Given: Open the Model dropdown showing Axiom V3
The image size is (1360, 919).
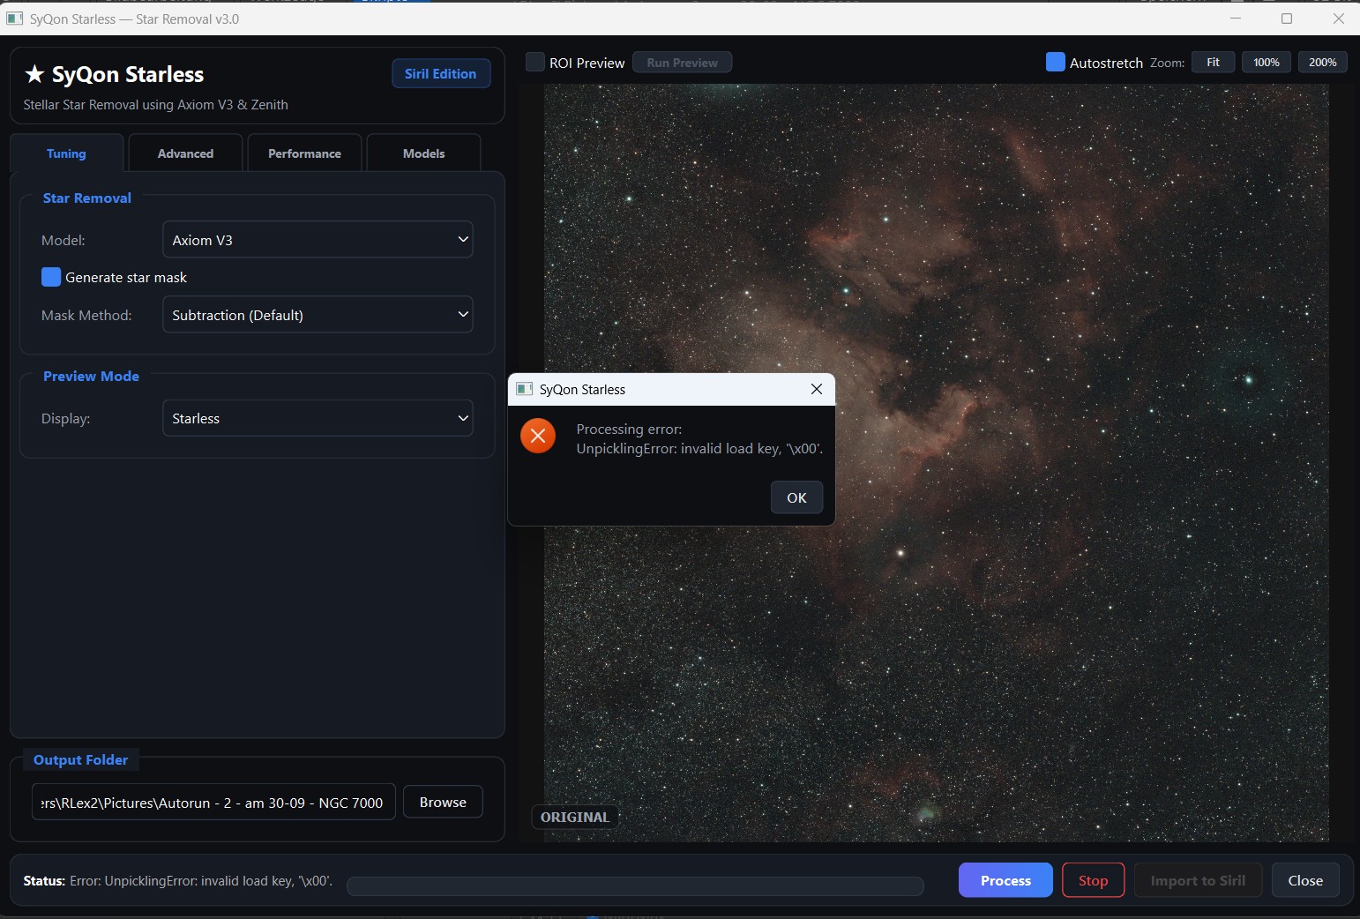Looking at the screenshot, I should (318, 239).
